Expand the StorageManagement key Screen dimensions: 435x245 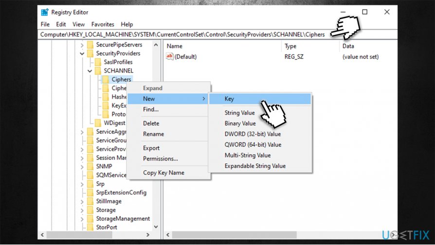point(82,219)
